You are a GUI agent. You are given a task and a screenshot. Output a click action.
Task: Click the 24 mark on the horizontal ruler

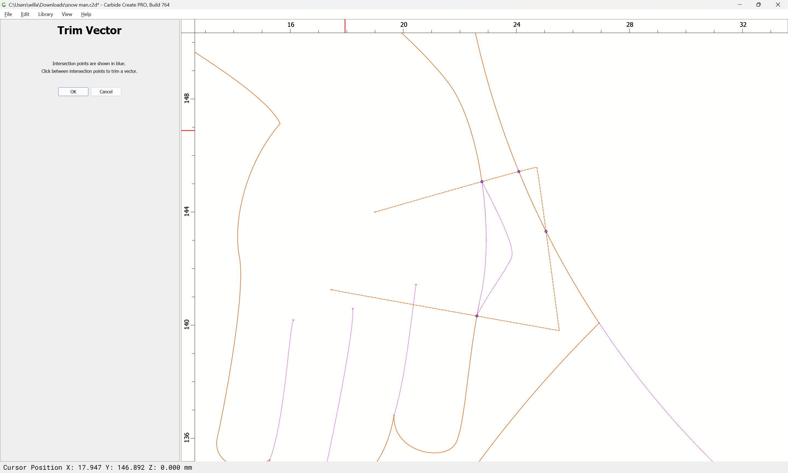click(517, 25)
